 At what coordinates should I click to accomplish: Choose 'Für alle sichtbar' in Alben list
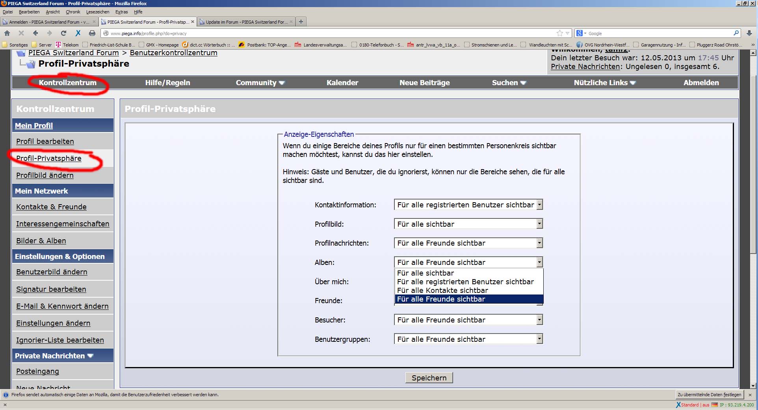coord(425,273)
